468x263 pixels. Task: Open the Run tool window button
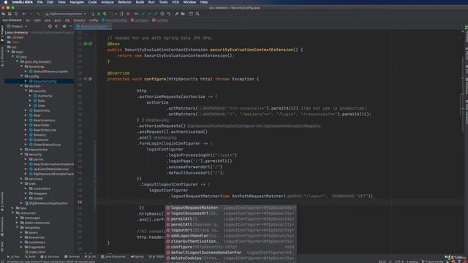(13, 256)
